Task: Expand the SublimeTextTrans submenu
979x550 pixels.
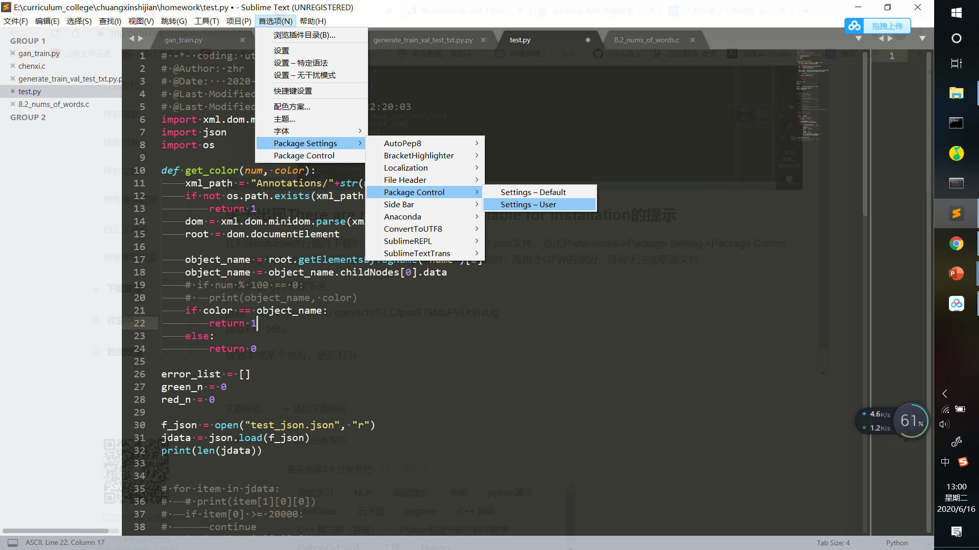Action: [x=425, y=253]
